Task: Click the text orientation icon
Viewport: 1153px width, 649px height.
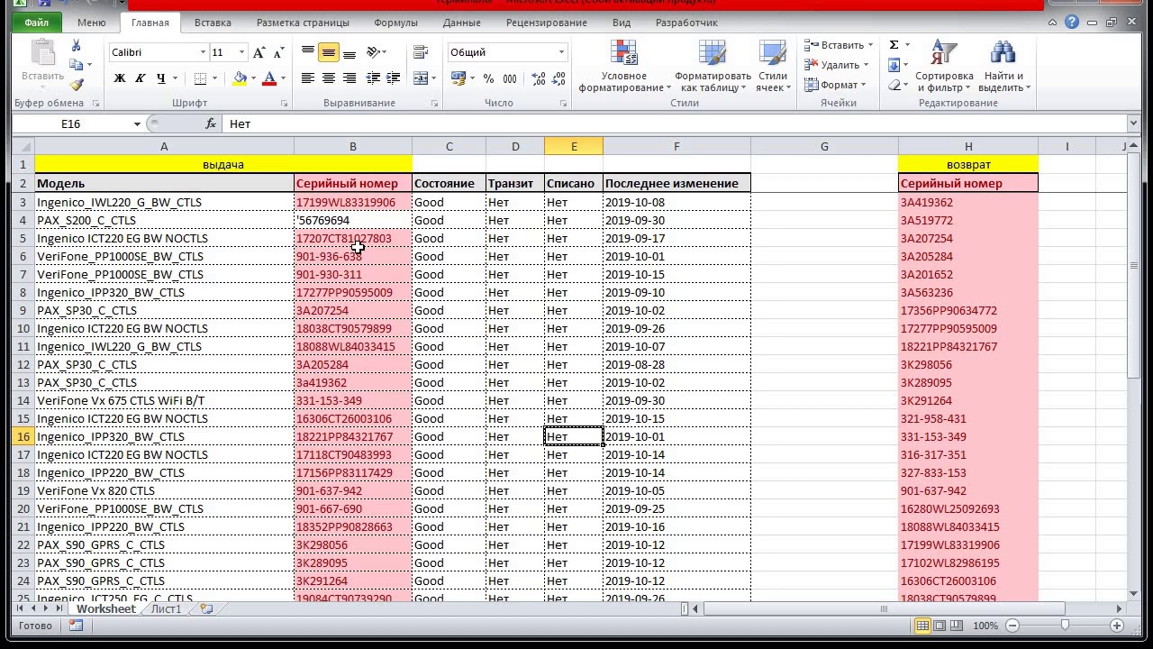Action: coord(374,52)
